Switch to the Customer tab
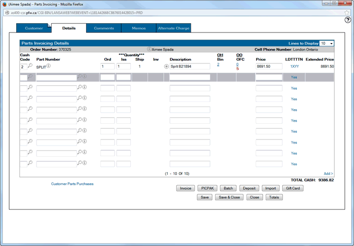The image size is (354, 246). 34,28
